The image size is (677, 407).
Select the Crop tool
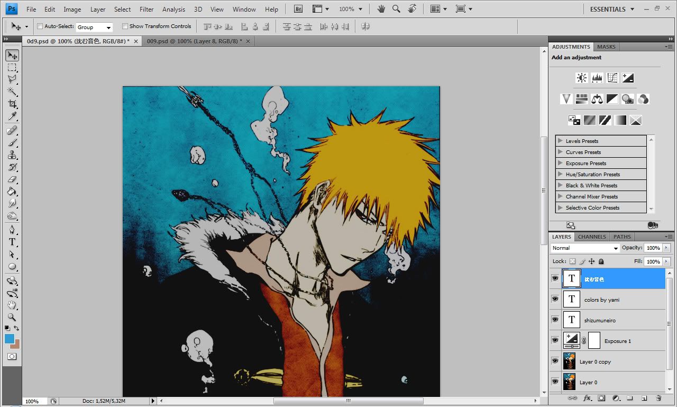click(x=12, y=104)
